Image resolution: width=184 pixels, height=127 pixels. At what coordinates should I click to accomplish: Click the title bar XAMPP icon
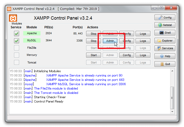(x=9, y=9)
